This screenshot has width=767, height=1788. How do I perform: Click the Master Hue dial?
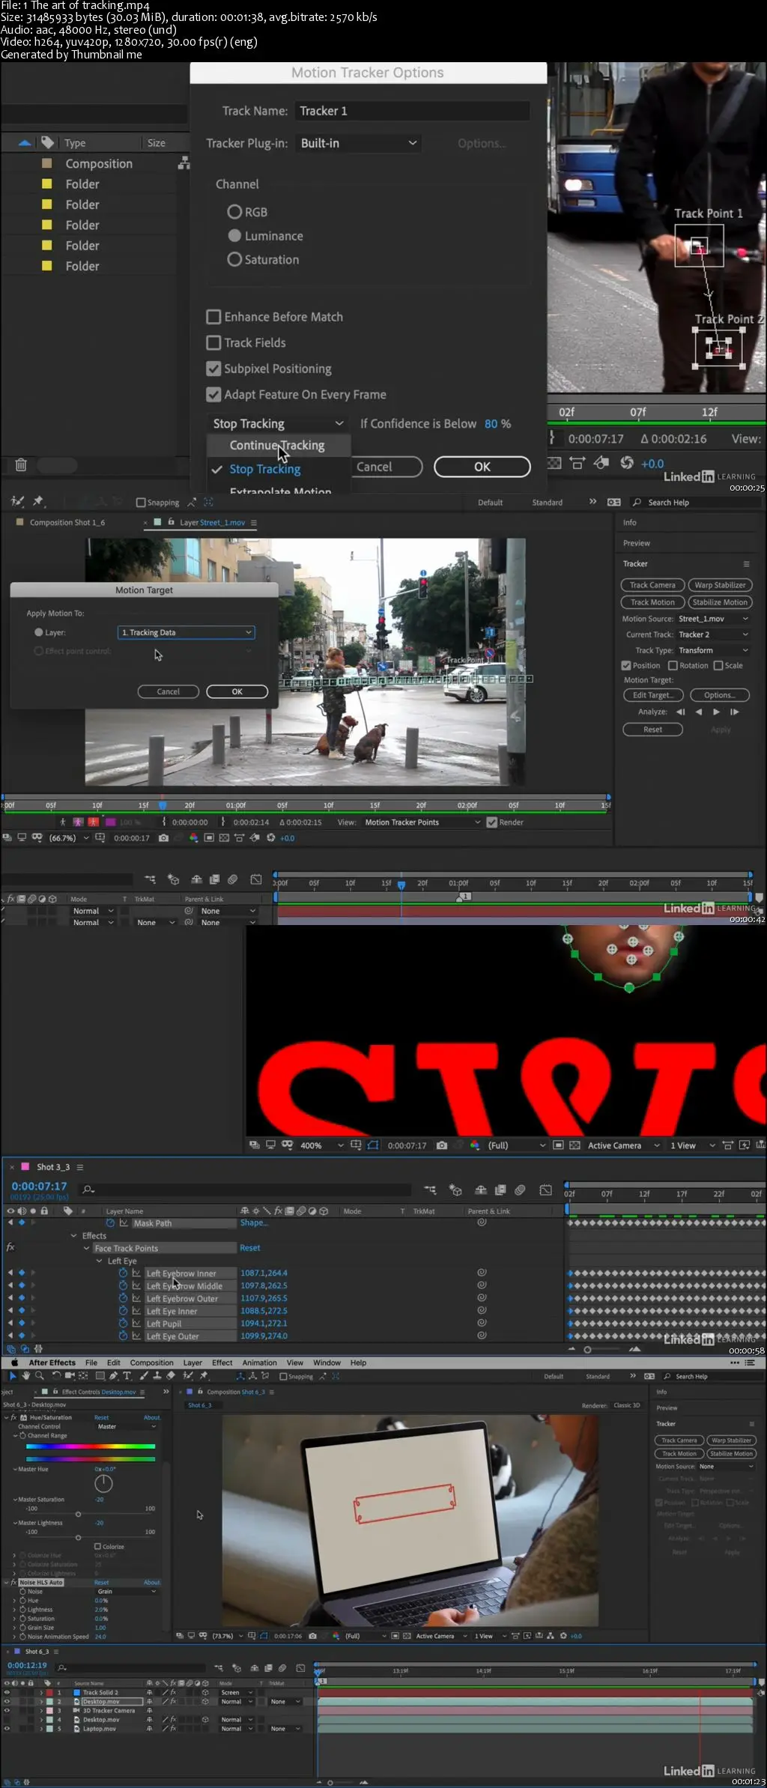(x=103, y=1482)
